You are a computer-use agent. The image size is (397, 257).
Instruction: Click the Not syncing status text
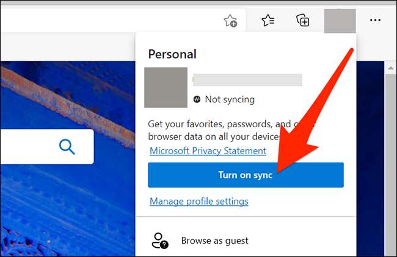(230, 99)
